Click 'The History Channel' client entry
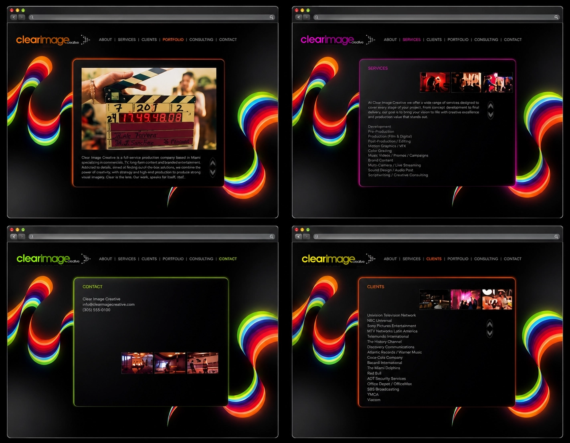570x443 pixels. click(x=384, y=342)
